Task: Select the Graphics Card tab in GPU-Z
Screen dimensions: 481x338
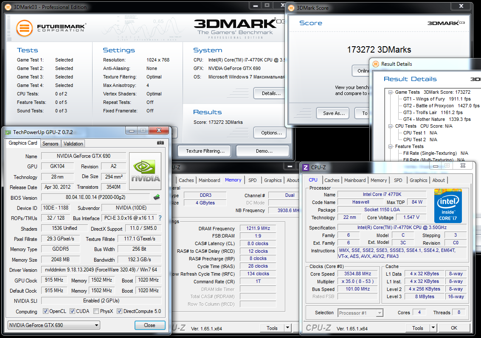Action: [x=23, y=143]
